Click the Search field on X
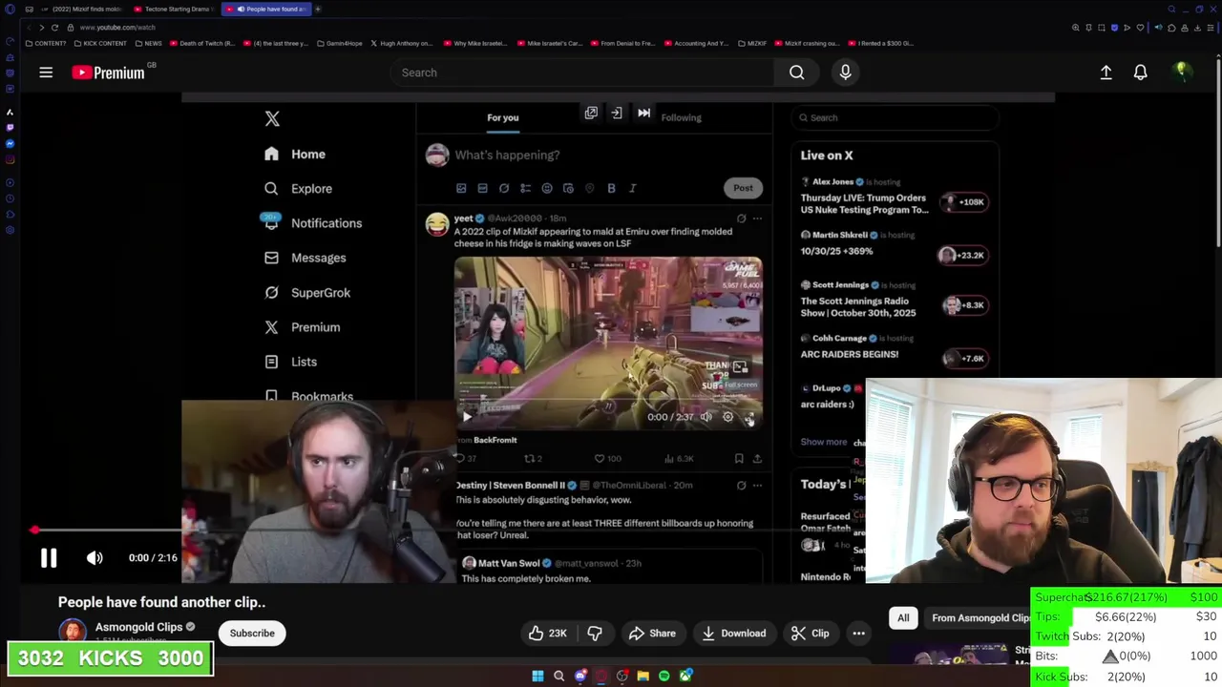The height and width of the screenshot is (687, 1222). (895, 117)
